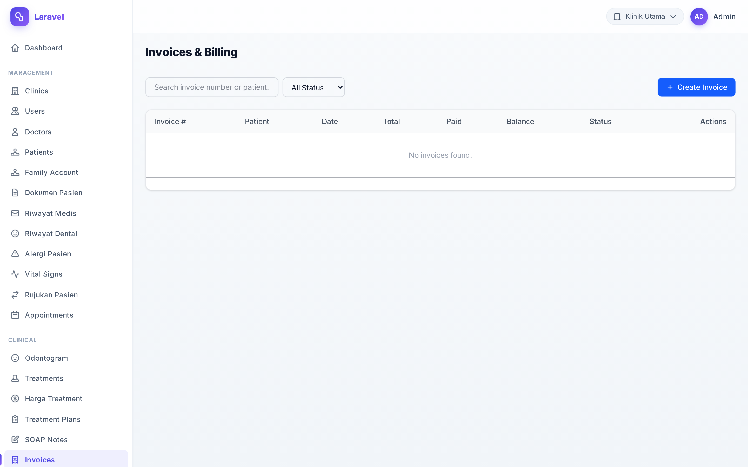The width and height of the screenshot is (748, 467).
Task: Click the Treatment Plans clipboard icon
Action: 15,420
